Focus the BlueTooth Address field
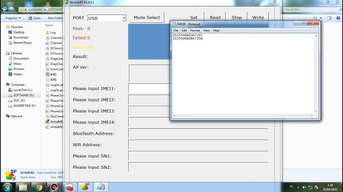This screenshot has width=343, height=192. [198, 133]
